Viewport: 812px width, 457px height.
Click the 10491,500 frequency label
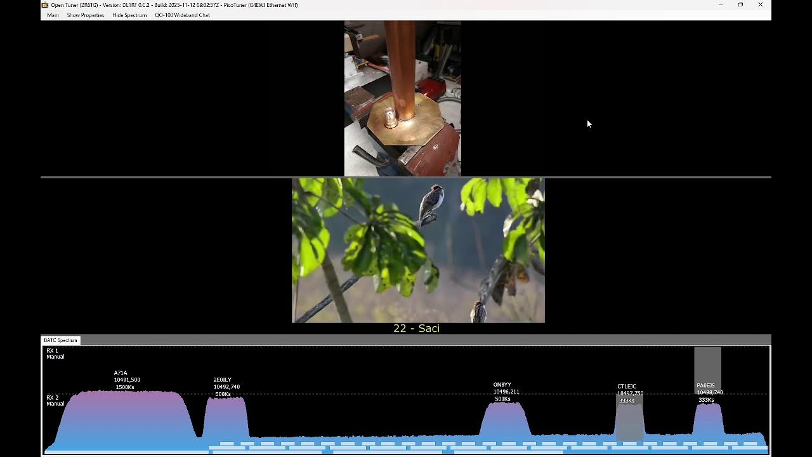[x=127, y=380]
